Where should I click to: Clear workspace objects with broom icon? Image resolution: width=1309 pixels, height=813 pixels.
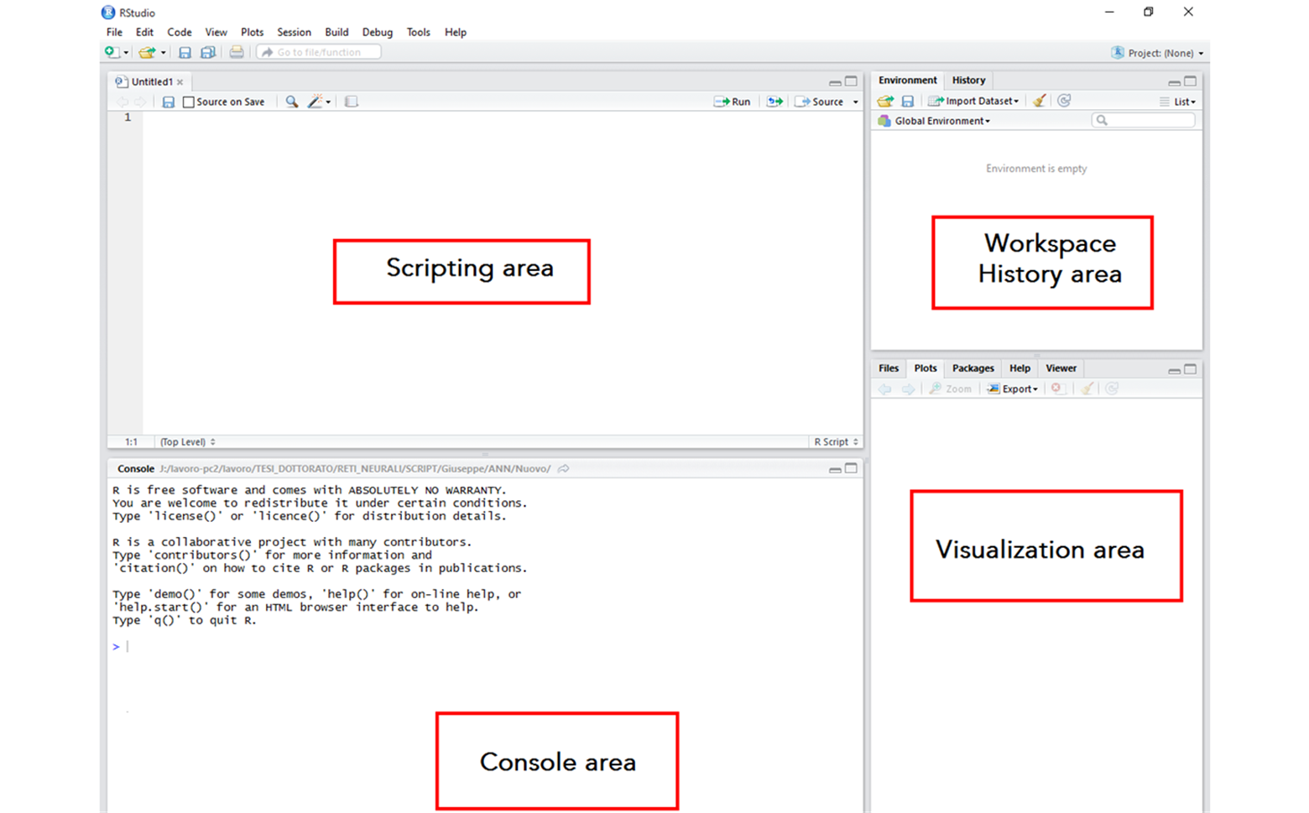point(1040,101)
